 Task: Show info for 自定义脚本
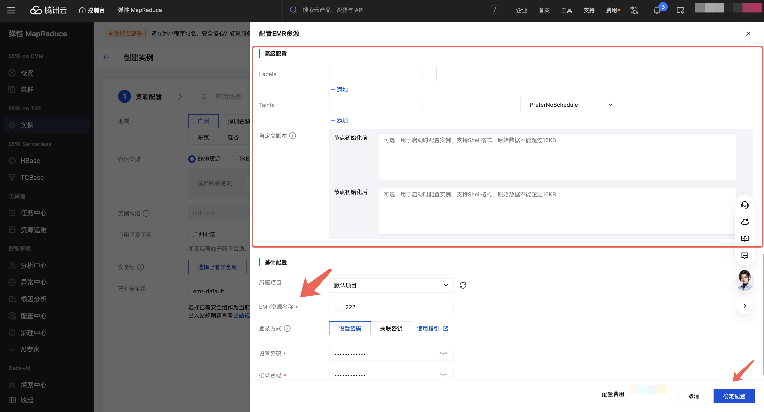(x=293, y=136)
